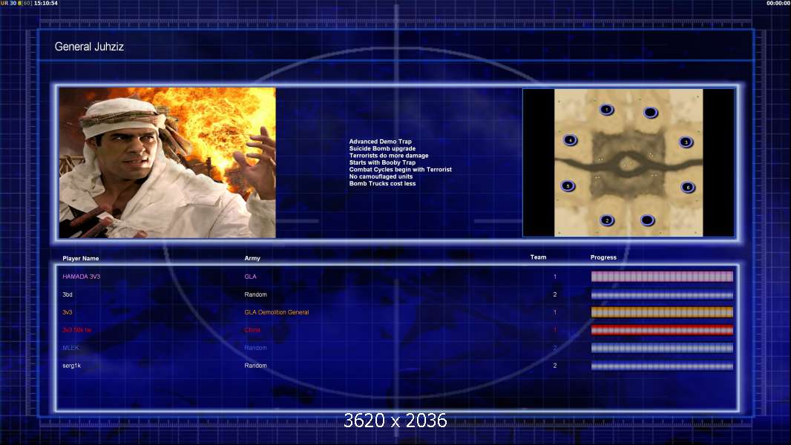Click the 'Team' column header

(538, 257)
